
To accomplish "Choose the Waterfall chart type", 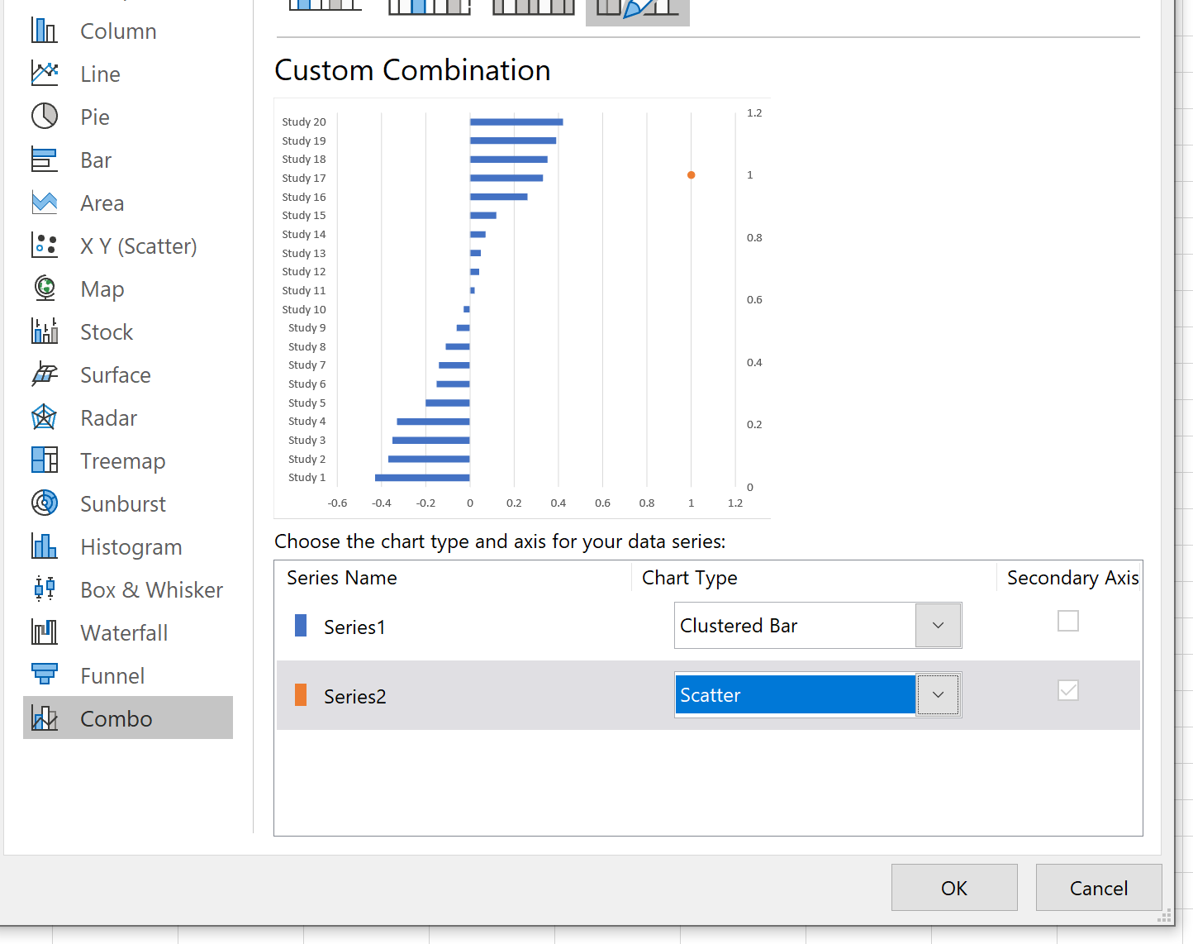I will 124,632.
